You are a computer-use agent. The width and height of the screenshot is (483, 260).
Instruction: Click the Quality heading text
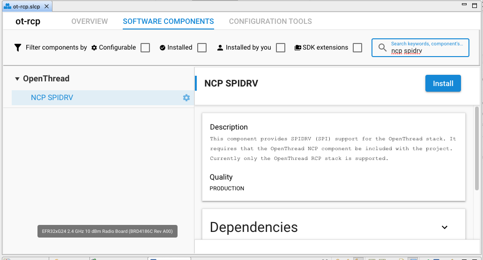tap(221, 177)
